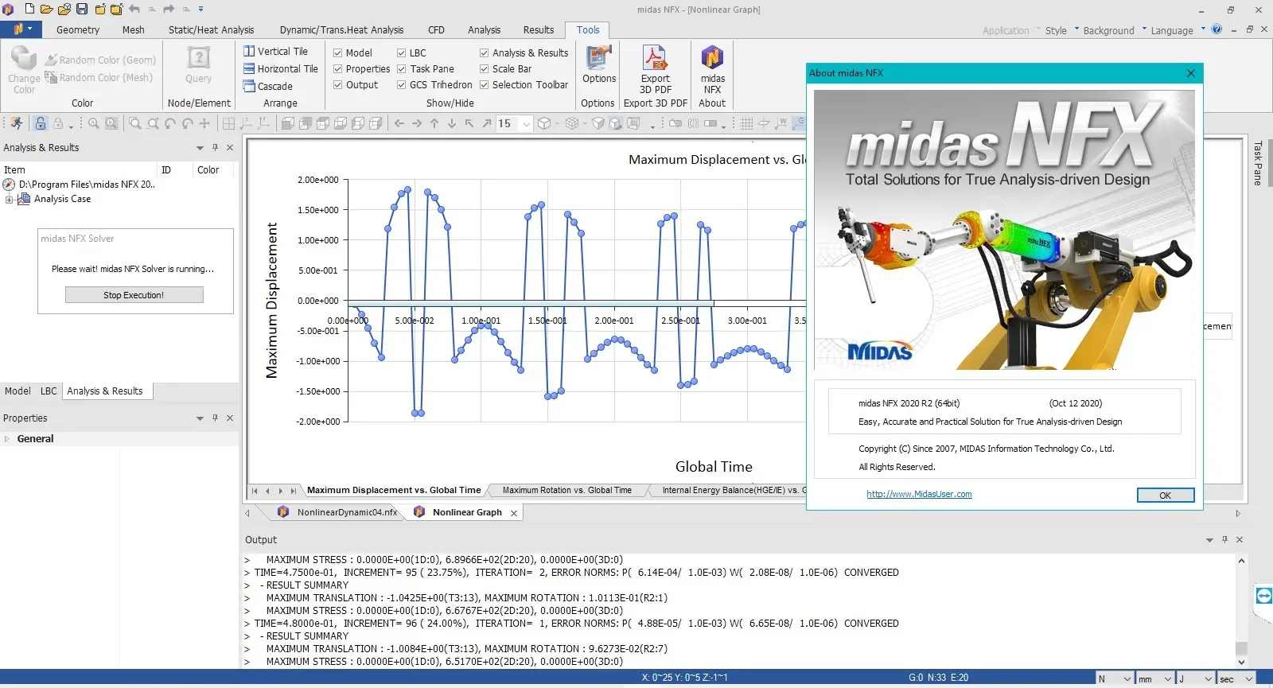The image size is (1273, 688).
Task: Pin the Output panel
Action: 1224,539
